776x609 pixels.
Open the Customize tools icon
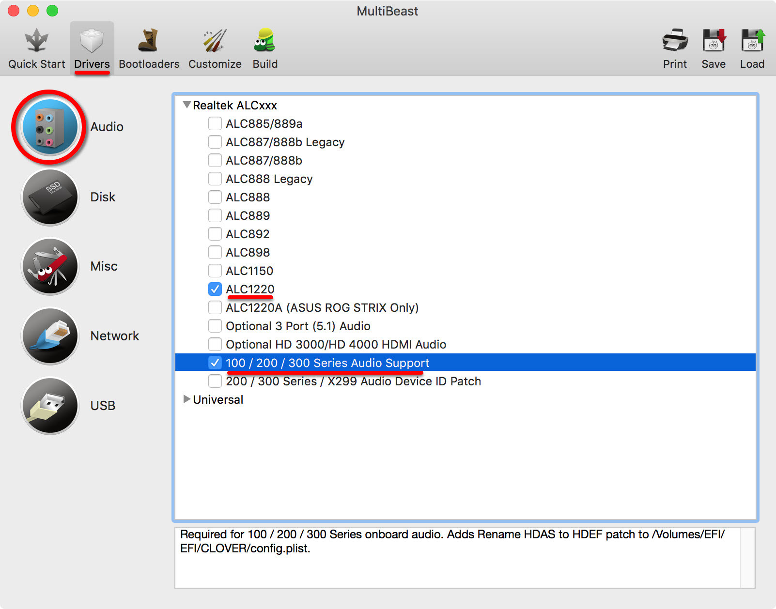[x=215, y=40]
